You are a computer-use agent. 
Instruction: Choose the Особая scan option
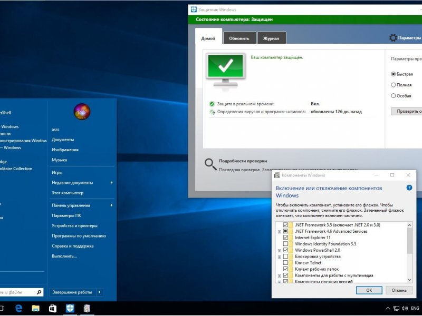393,96
